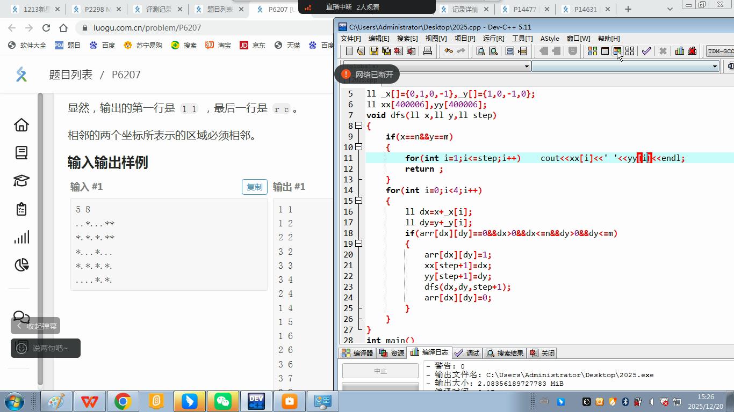Click the profile analysis bar chart icon
The height and width of the screenshot is (412, 734).
[x=679, y=51]
